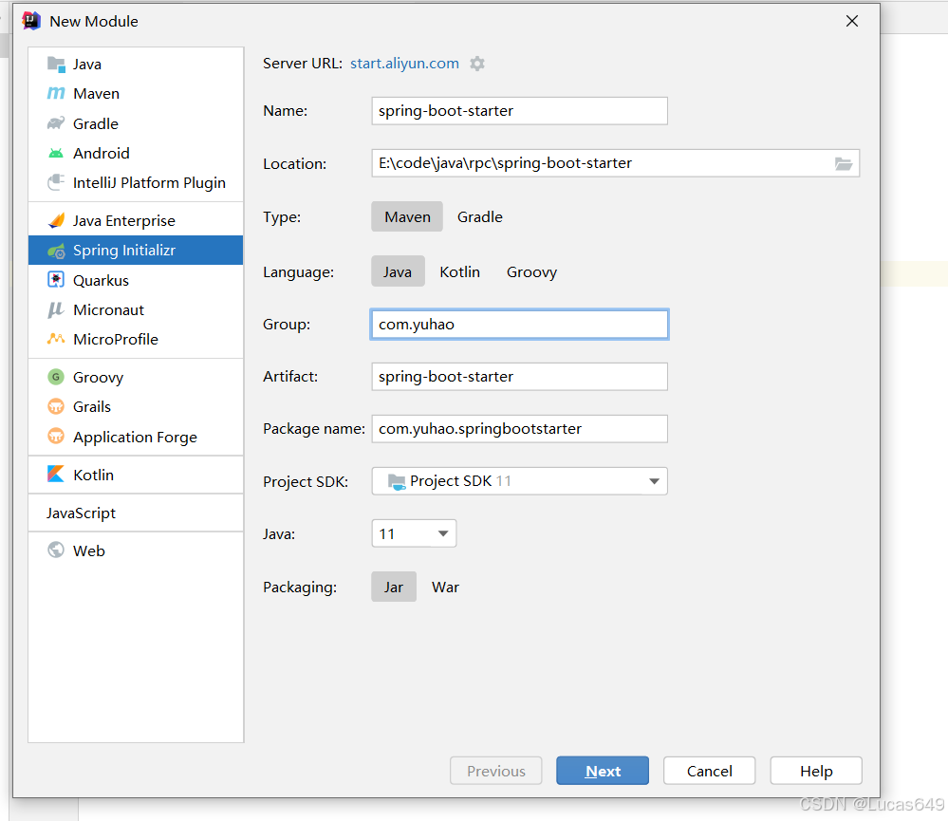Click the Artifact input field
The height and width of the screenshot is (821, 948).
click(519, 377)
